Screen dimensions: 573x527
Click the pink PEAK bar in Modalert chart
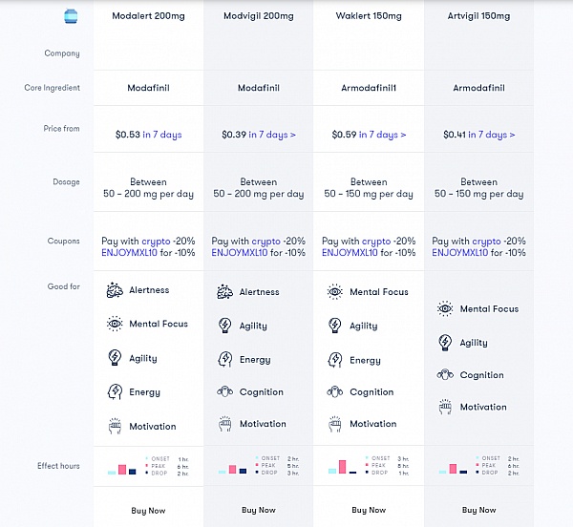pos(122,470)
